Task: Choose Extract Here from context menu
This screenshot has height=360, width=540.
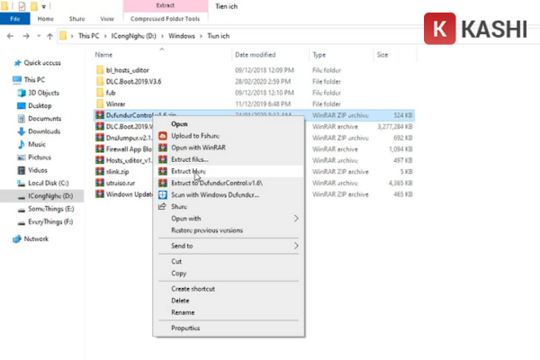Action: click(x=187, y=170)
